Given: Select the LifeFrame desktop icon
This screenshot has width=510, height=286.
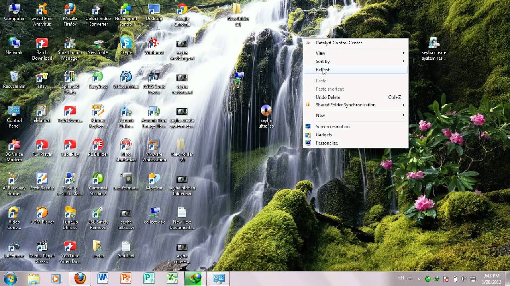Looking at the screenshot, I should pos(14,249).
